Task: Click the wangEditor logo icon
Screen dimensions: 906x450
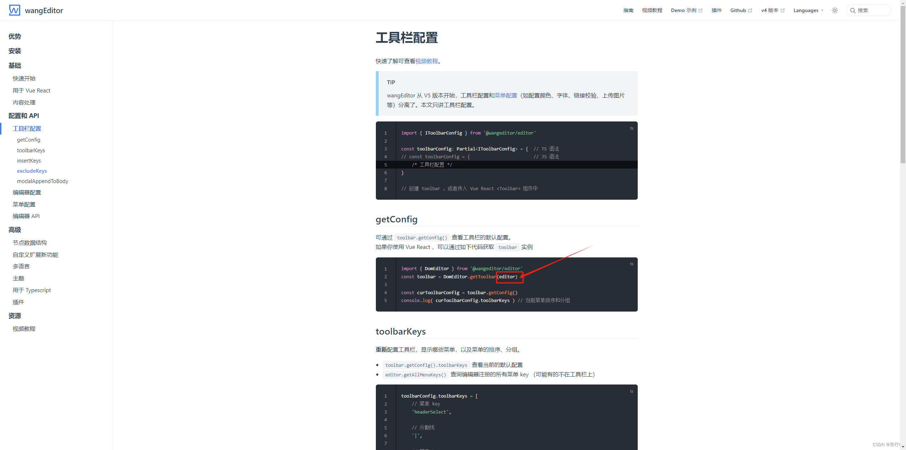Action: tap(15, 10)
